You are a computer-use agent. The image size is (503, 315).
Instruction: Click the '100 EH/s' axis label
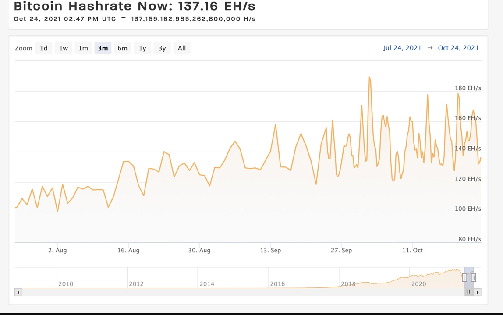tap(468, 209)
